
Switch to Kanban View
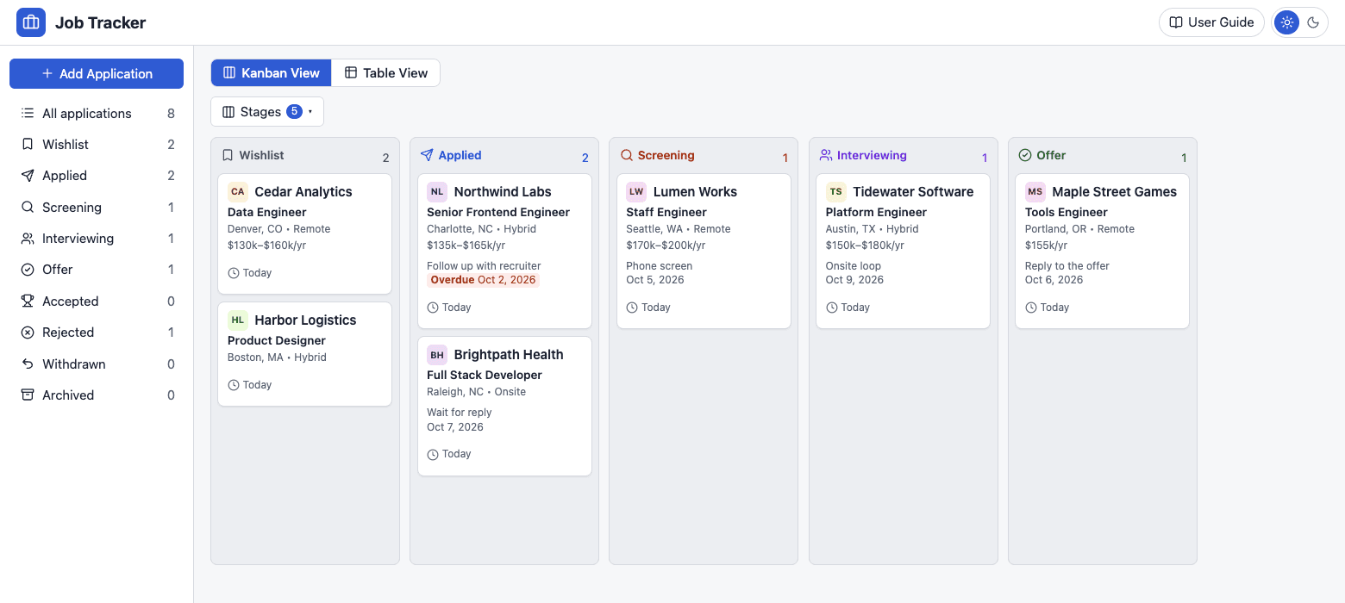pyautogui.click(x=272, y=72)
